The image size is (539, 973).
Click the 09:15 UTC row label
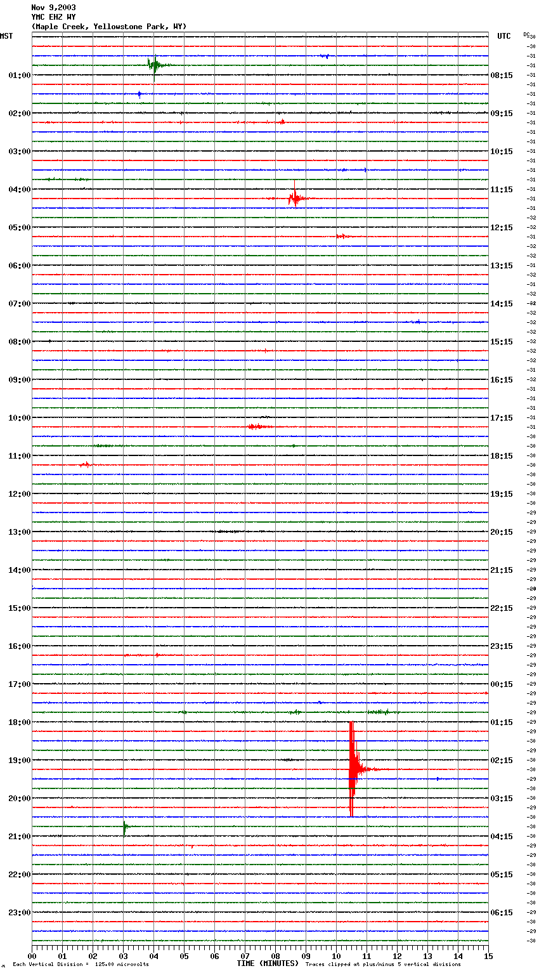point(502,114)
